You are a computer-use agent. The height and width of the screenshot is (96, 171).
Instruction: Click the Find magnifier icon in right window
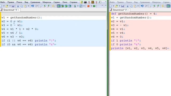pos(151,6)
